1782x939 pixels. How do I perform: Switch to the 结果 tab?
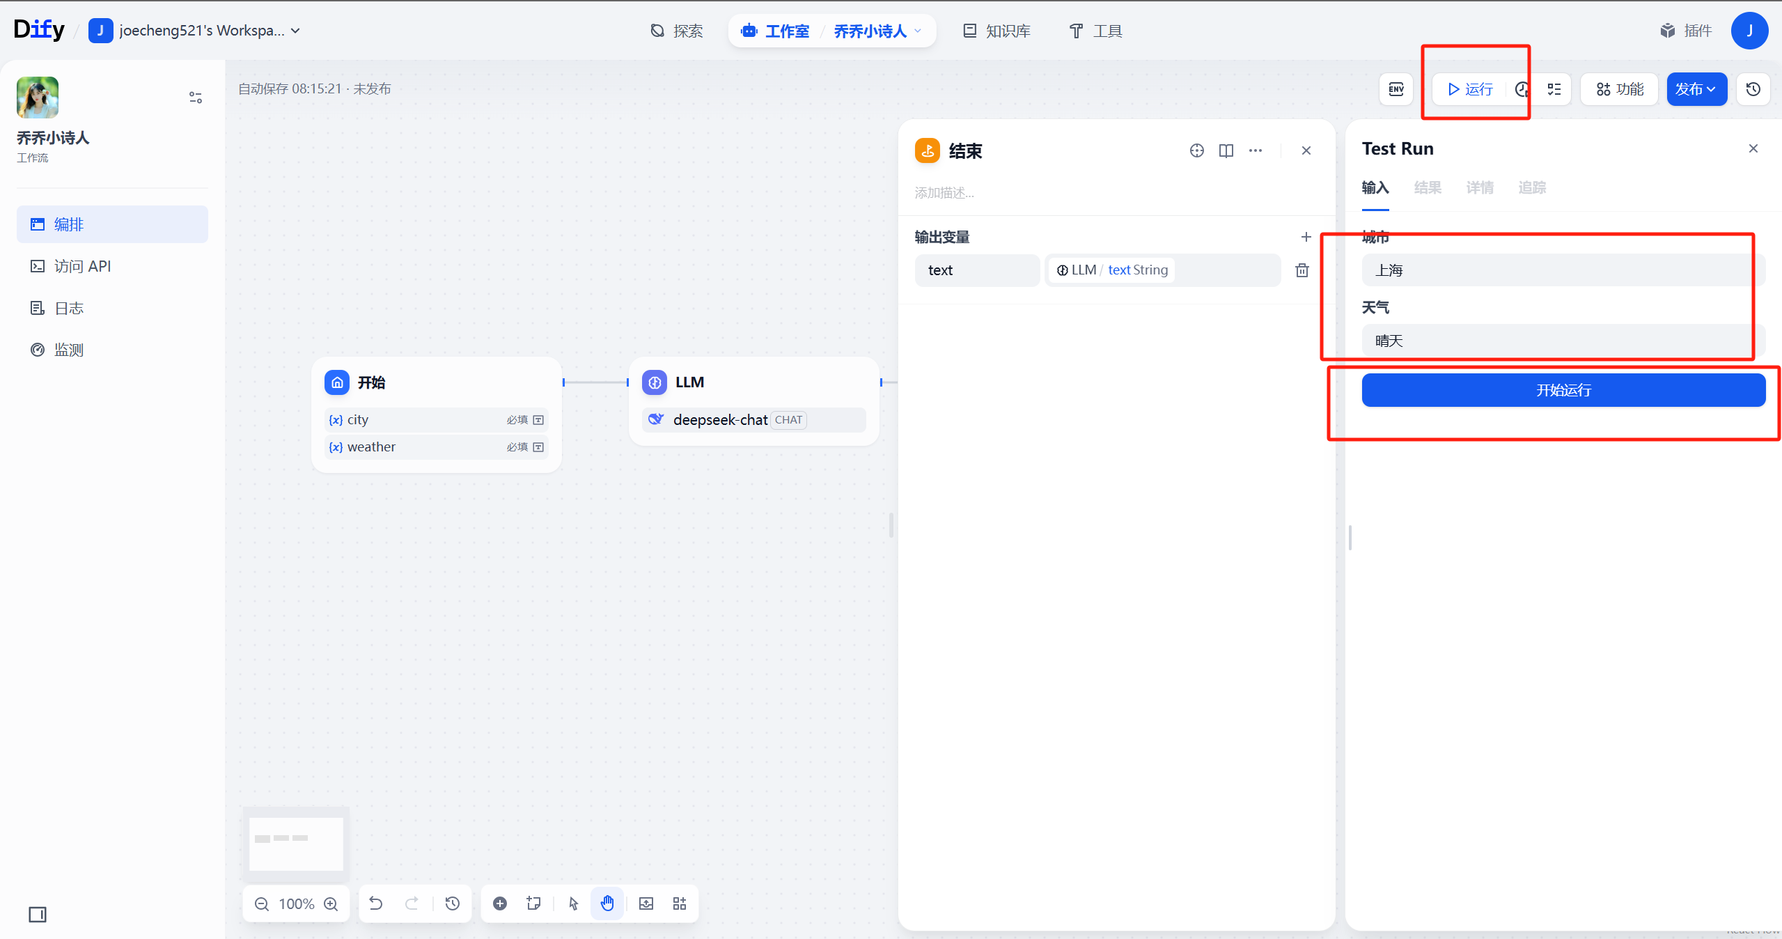(x=1427, y=187)
